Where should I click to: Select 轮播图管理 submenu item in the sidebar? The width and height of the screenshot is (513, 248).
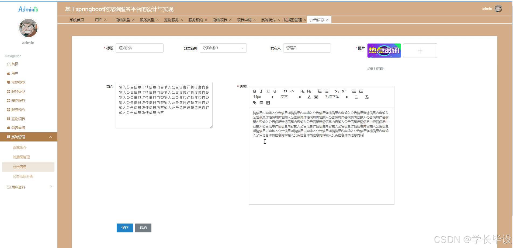[28, 157]
